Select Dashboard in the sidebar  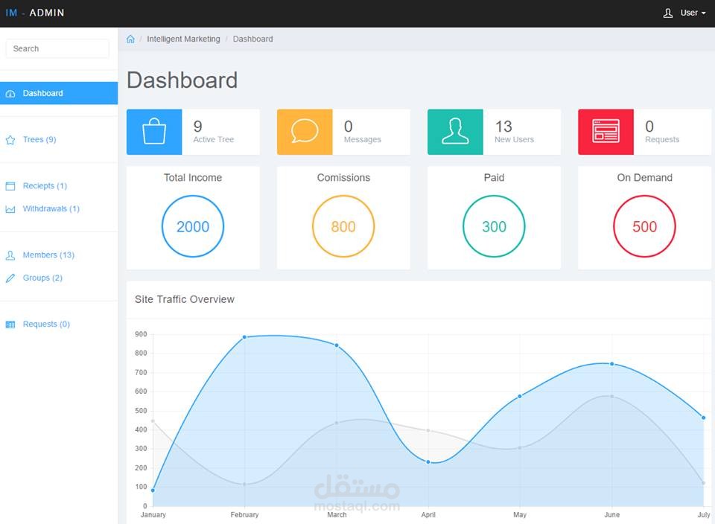tap(59, 93)
